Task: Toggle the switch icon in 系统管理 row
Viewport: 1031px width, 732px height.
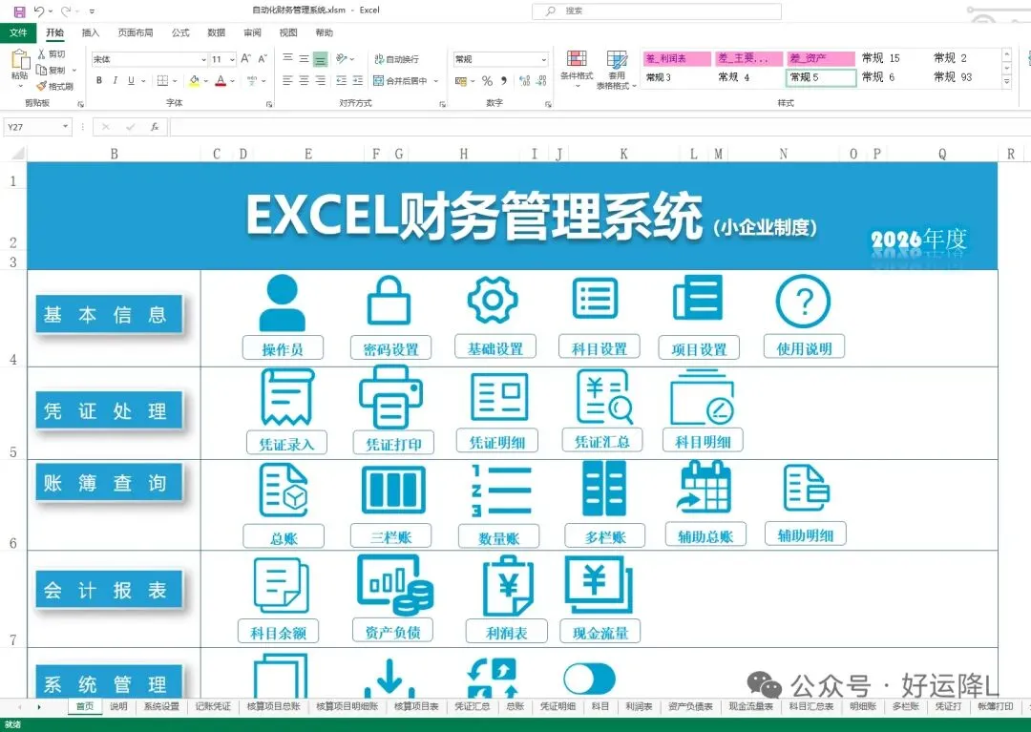Action: click(589, 680)
